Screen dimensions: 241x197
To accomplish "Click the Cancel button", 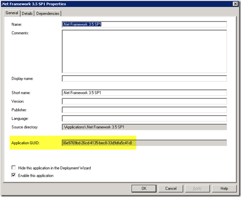I will pyautogui.click(x=171, y=188).
